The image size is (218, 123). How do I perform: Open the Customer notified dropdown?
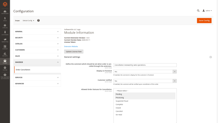145,81
